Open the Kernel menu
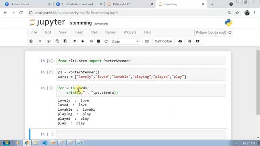260x146 pixels. click(x=110, y=32)
